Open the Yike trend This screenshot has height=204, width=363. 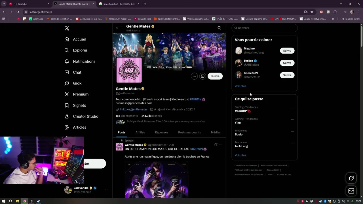[238, 123]
